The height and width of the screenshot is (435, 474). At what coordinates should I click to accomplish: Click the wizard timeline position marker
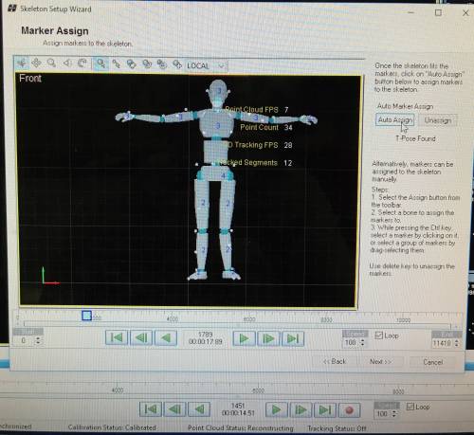(86, 316)
